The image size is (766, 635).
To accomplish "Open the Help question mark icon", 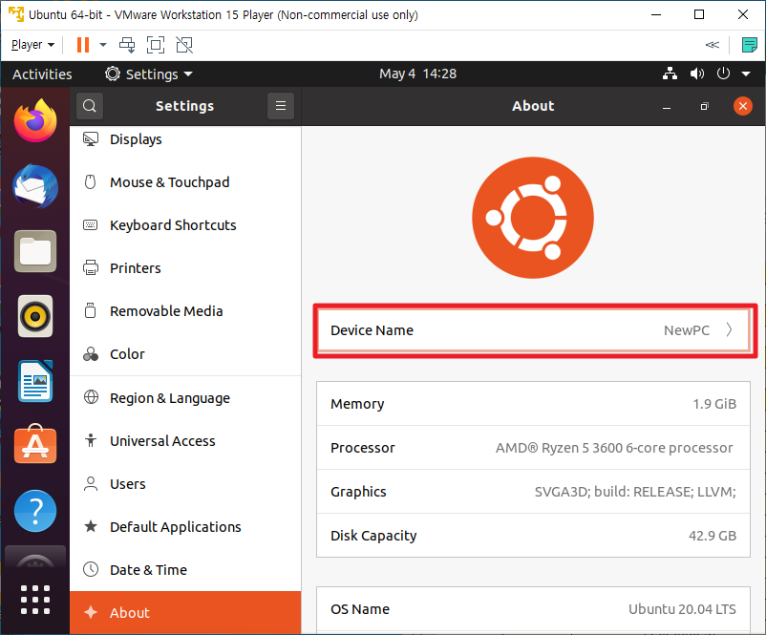I will pos(35,511).
